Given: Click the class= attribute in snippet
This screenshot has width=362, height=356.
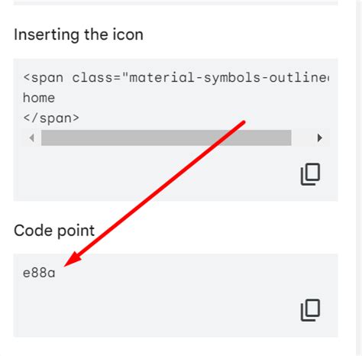Looking at the screenshot, I should [97, 78].
